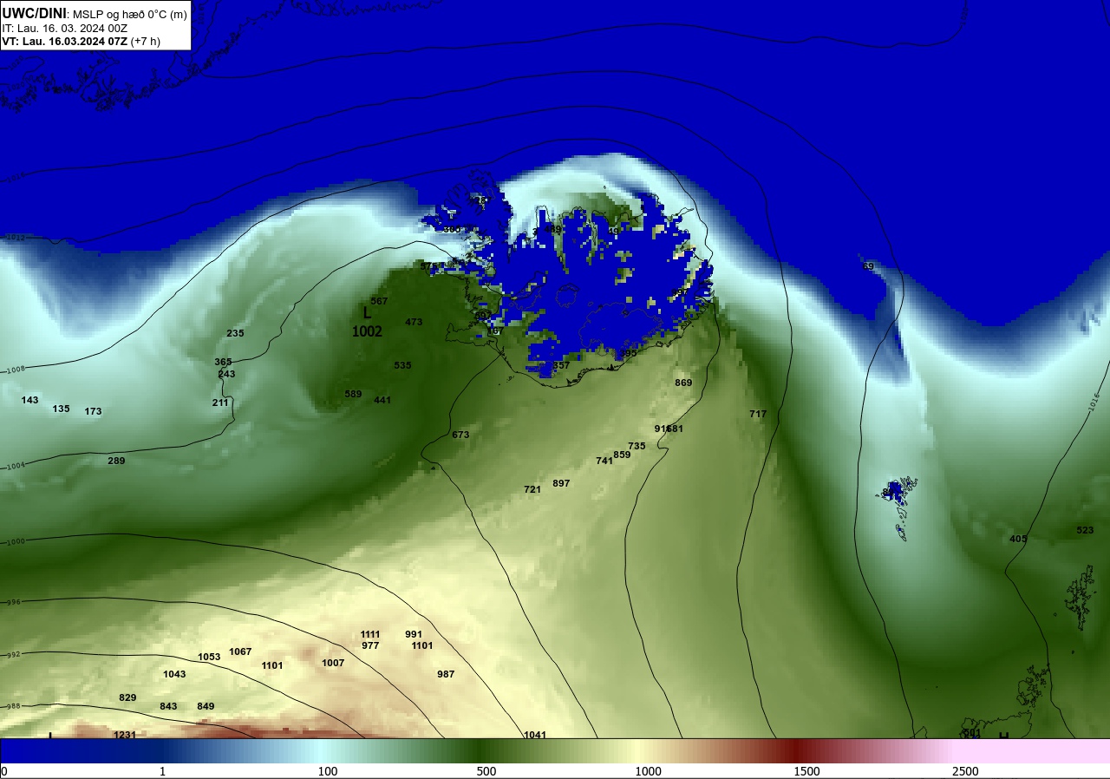Click the height value '523'

(x=1085, y=530)
